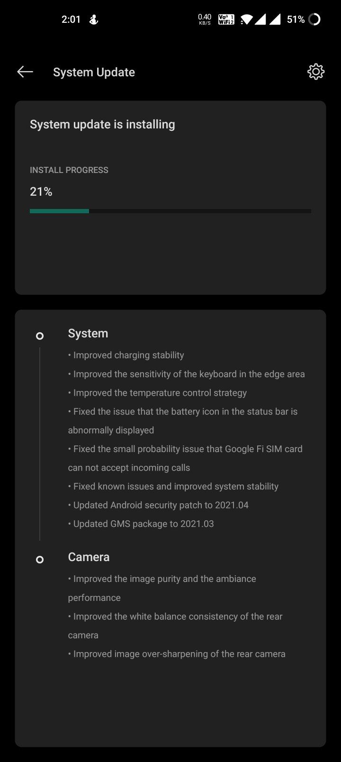The width and height of the screenshot is (341, 762).
Task: Tap the VoWiFi 2 status icon
Action: [226, 19]
